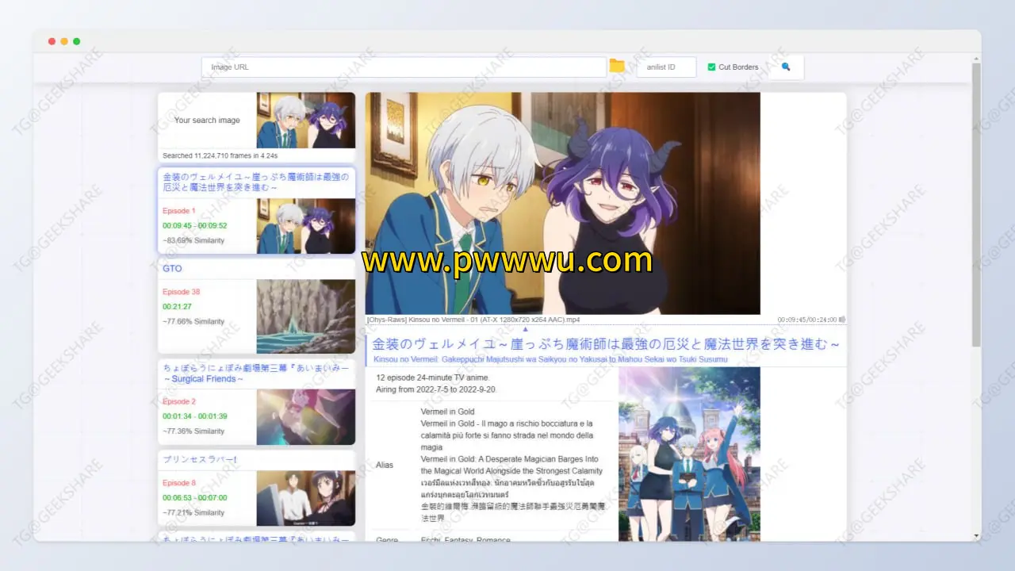Click the green maximize window dot
This screenshot has height=571, width=1015.
pyautogui.click(x=76, y=41)
